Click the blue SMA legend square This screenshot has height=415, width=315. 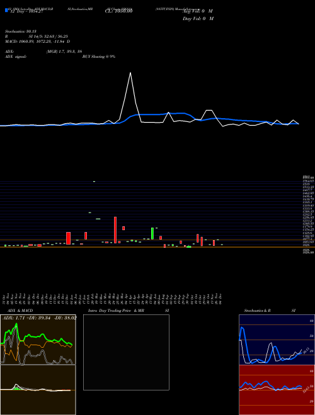[x=6, y=10]
